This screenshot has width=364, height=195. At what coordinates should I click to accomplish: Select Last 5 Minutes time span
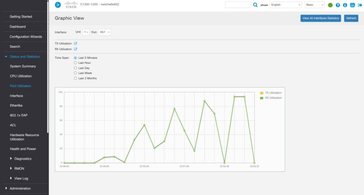[75, 58]
